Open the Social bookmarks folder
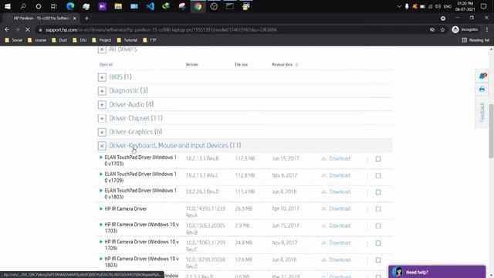Image resolution: width=494 pixels, height=278 pixels. [x=14, y=40]
